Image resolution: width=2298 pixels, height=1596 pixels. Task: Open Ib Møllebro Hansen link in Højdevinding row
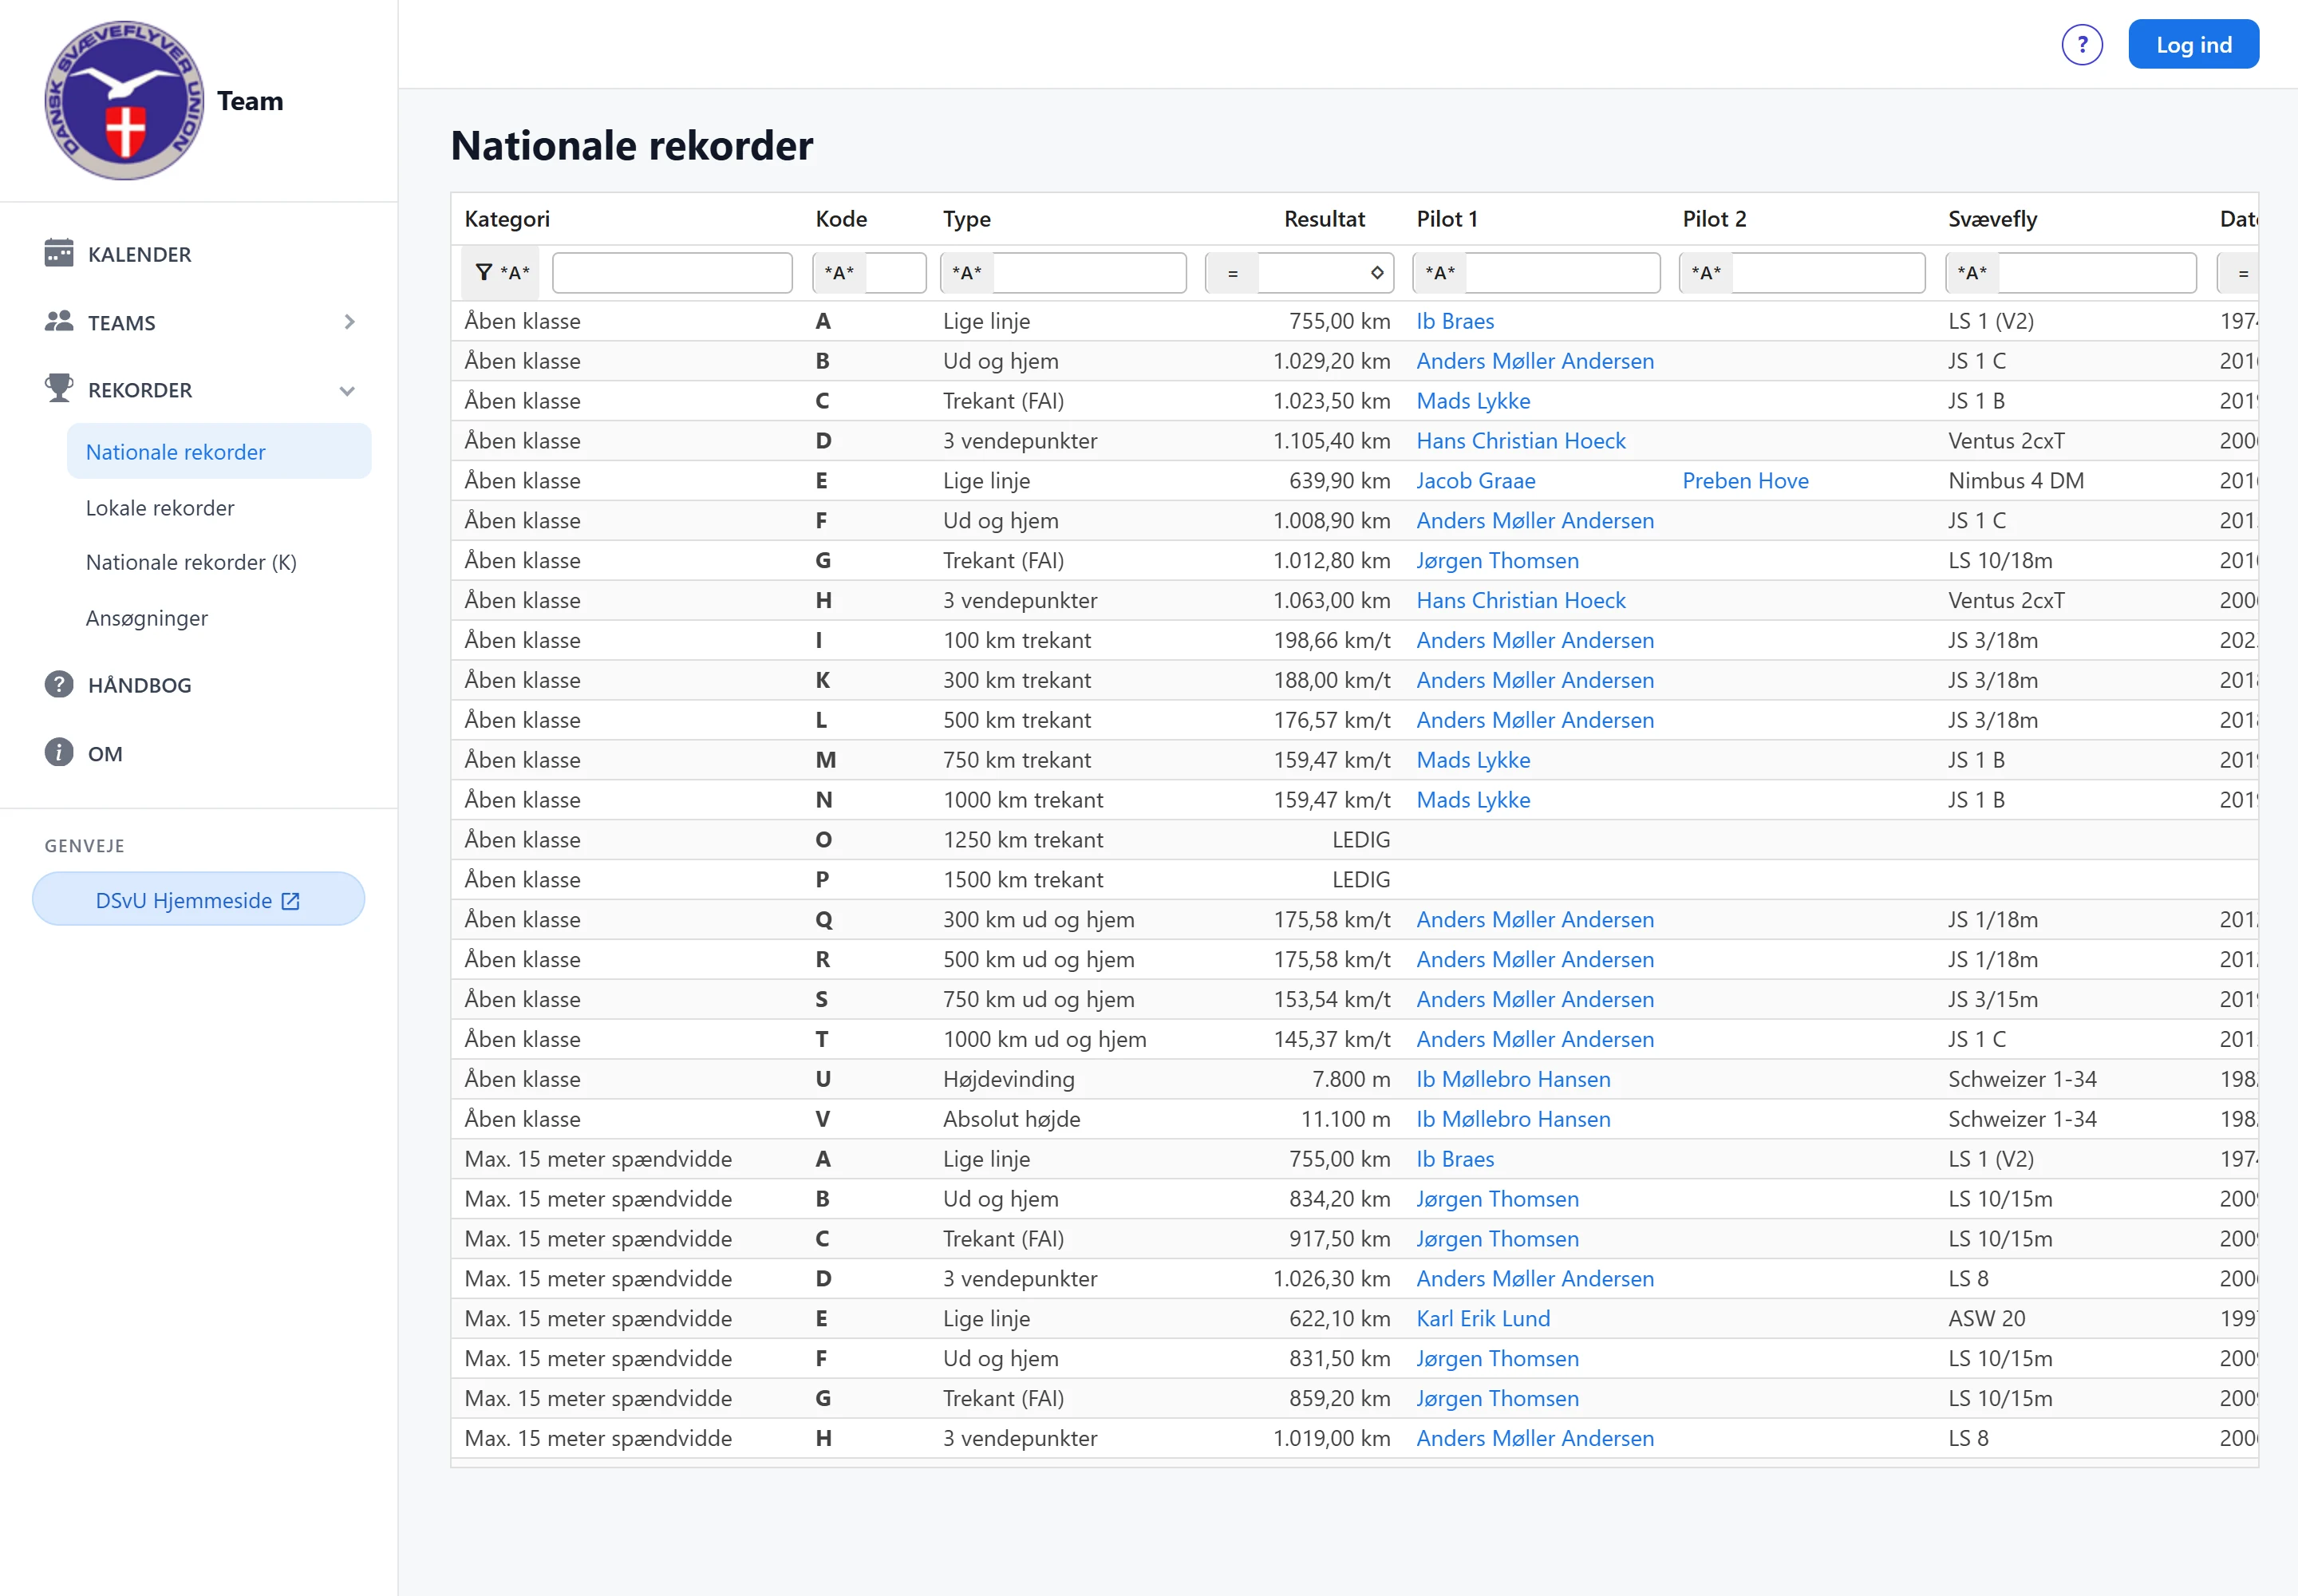click(1513, 1079)
